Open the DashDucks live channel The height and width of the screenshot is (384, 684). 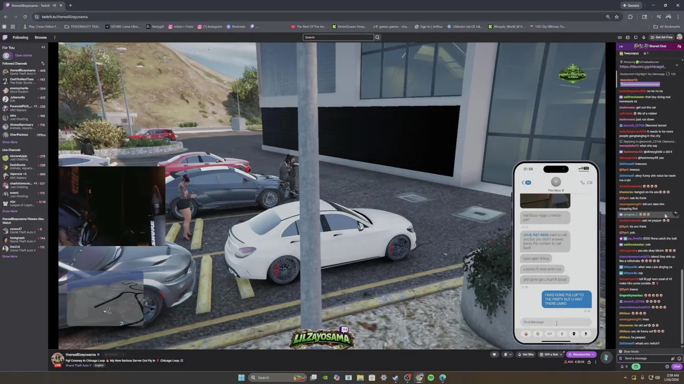click(x=24, y=166)
